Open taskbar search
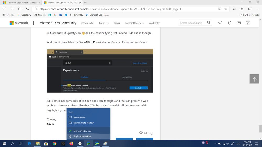 pyautogui.click(x=12, y=144)
